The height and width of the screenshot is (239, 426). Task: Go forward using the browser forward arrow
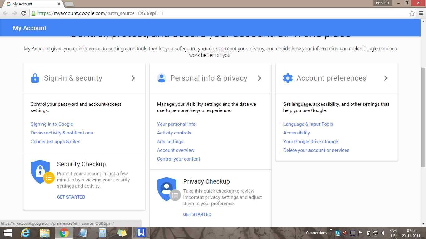14,13
